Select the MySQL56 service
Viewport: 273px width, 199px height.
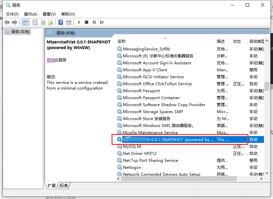click(190, 146)
